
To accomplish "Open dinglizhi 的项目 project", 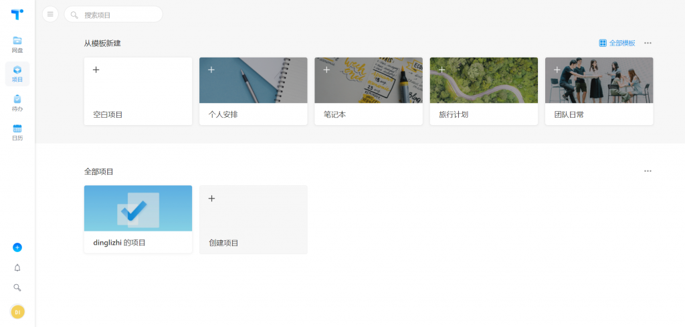I will pyautogui.click(x=138, y=219).
